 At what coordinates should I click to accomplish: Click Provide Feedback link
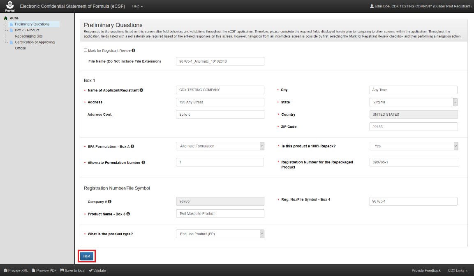pyautogui.click(x=426, y=271)
